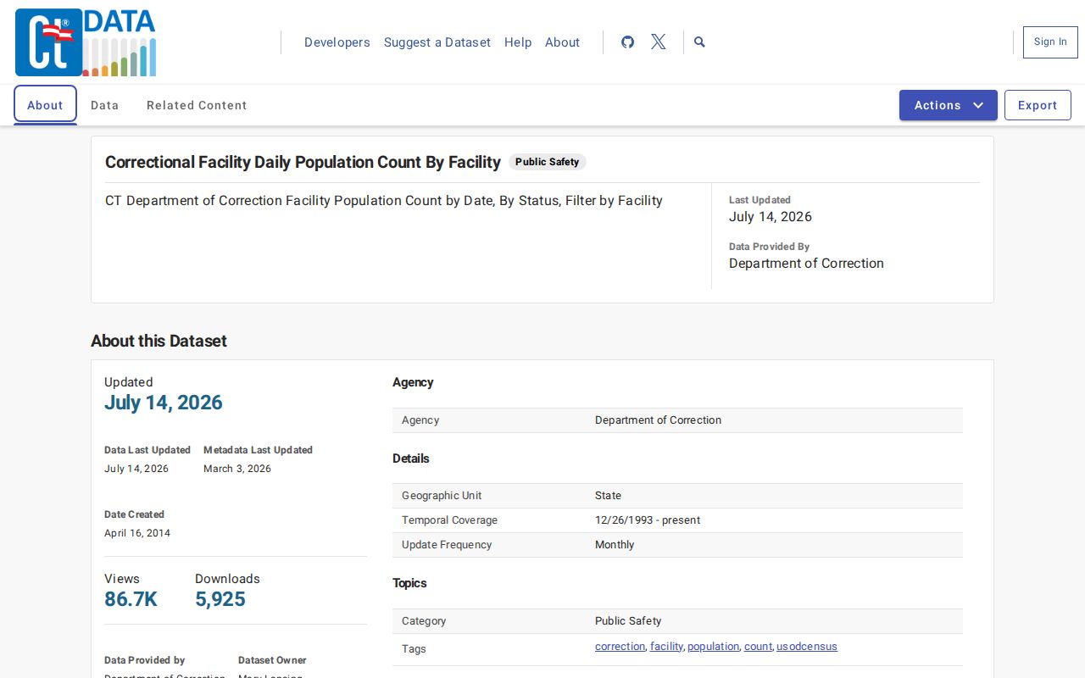Open the GitHub icon link
This screenshot has height=678, width=1085.
click(x=627, y=42)
